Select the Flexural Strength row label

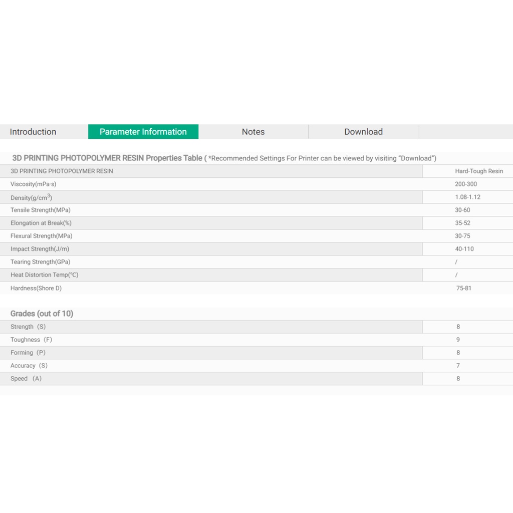pos(42,236)
